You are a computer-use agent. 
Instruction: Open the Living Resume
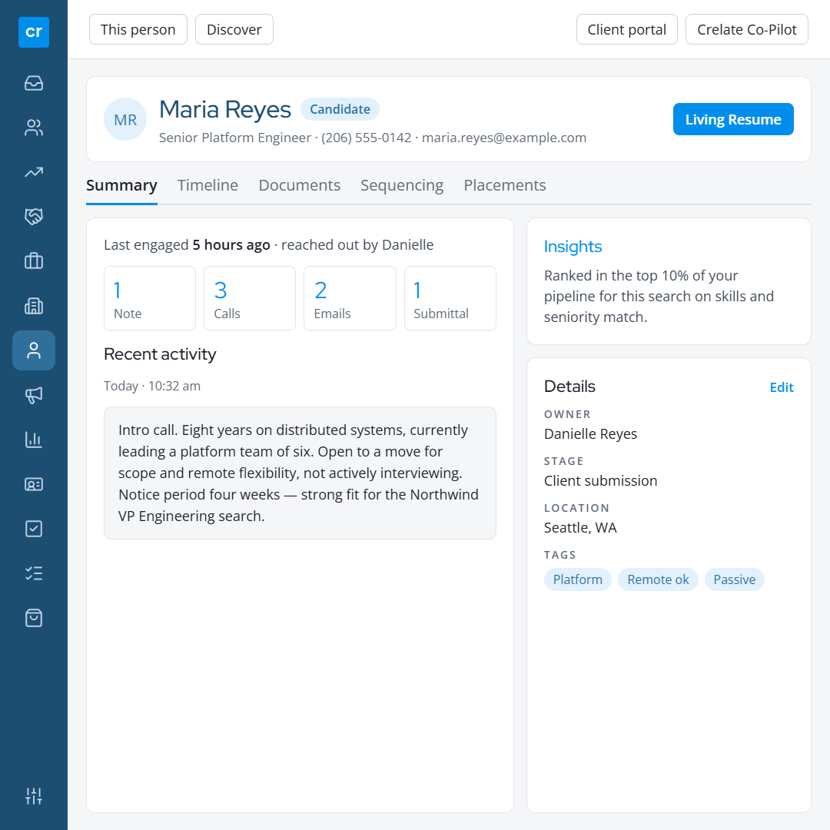click(733, 120)
